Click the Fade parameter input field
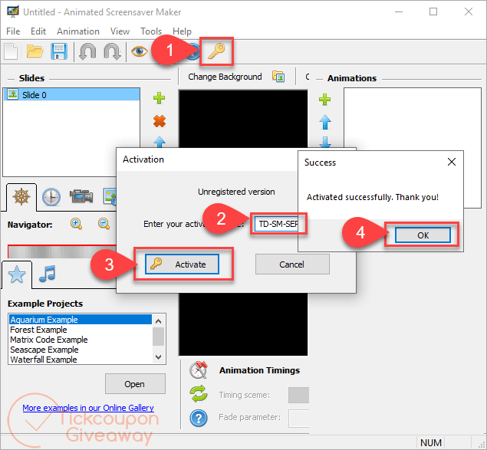The width and height of the screenshot is (487, 450). (x=299, y=418)
